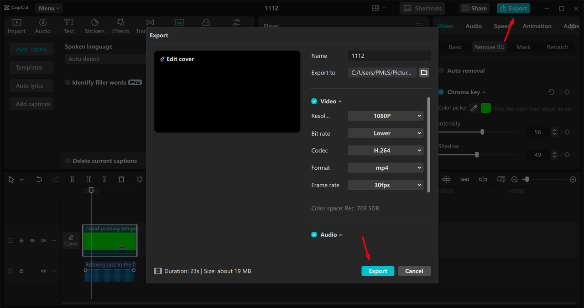The image size is (584, 308).
Task: Open the Codec dropdown showing H.264
Action: click(x=386, y=151)
